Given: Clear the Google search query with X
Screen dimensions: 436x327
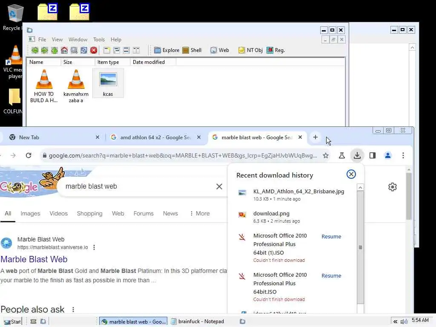Looking at the screenshot, I should tap(219, 186).
